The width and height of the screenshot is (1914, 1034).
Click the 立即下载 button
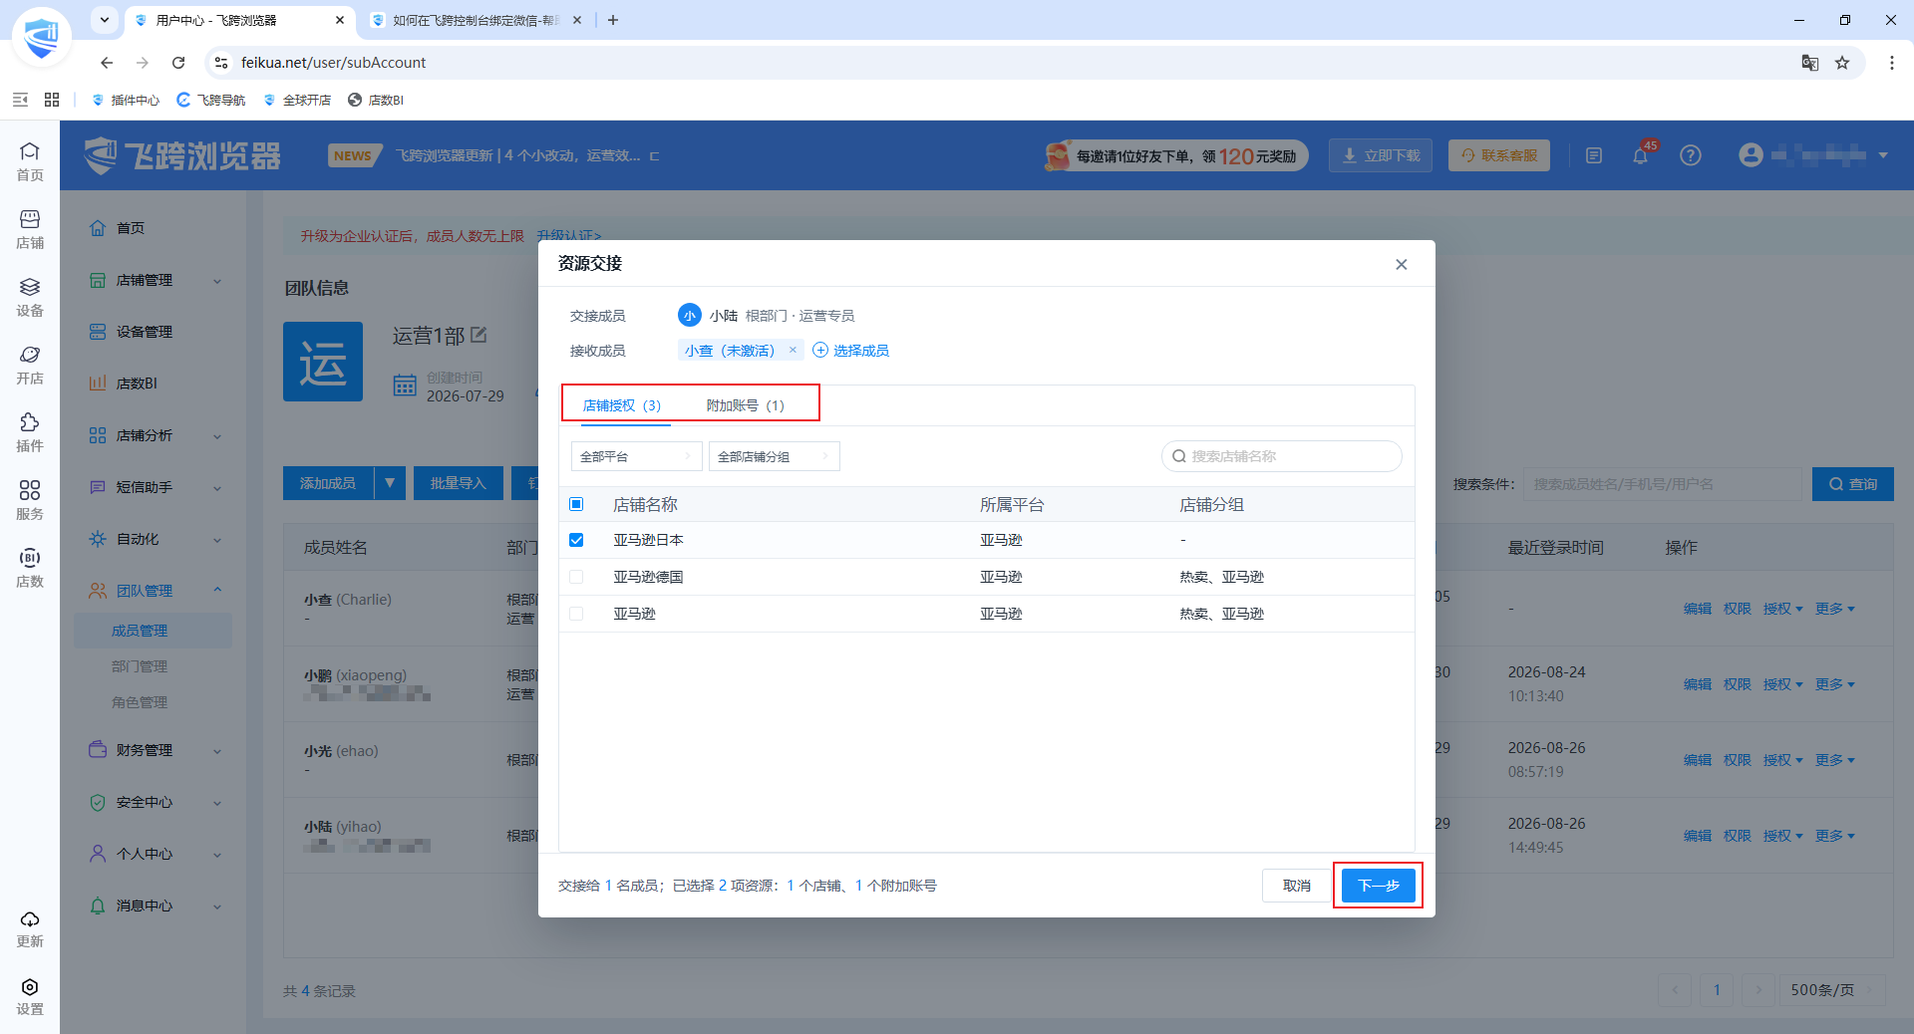click(x=1381, y=155)
